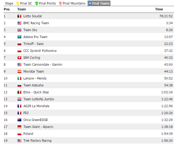The width and height of the screenshot is (177, 150).
Task: Click the 1:54:39 time gap
Action: [167, 134]
